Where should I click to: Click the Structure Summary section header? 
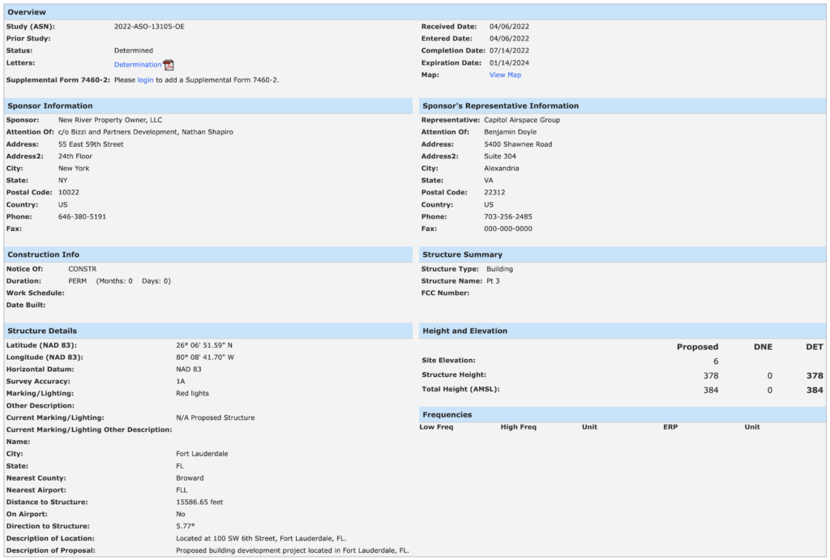point(462,254)
